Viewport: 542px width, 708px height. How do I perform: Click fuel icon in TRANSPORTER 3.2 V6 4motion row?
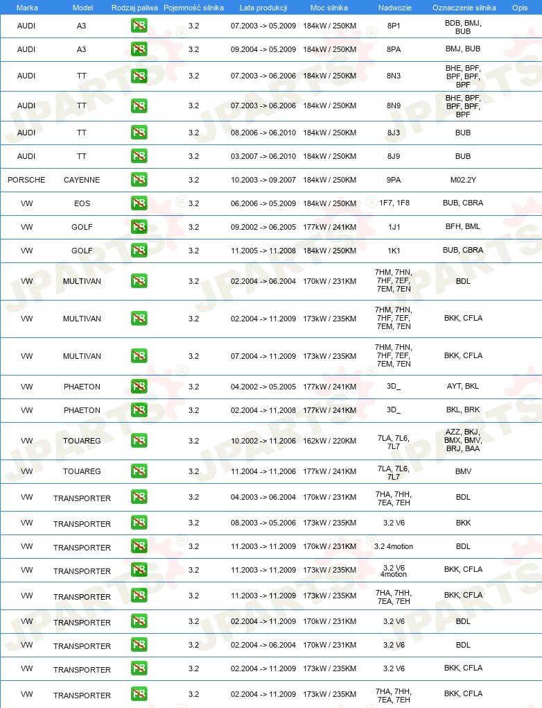139,570
